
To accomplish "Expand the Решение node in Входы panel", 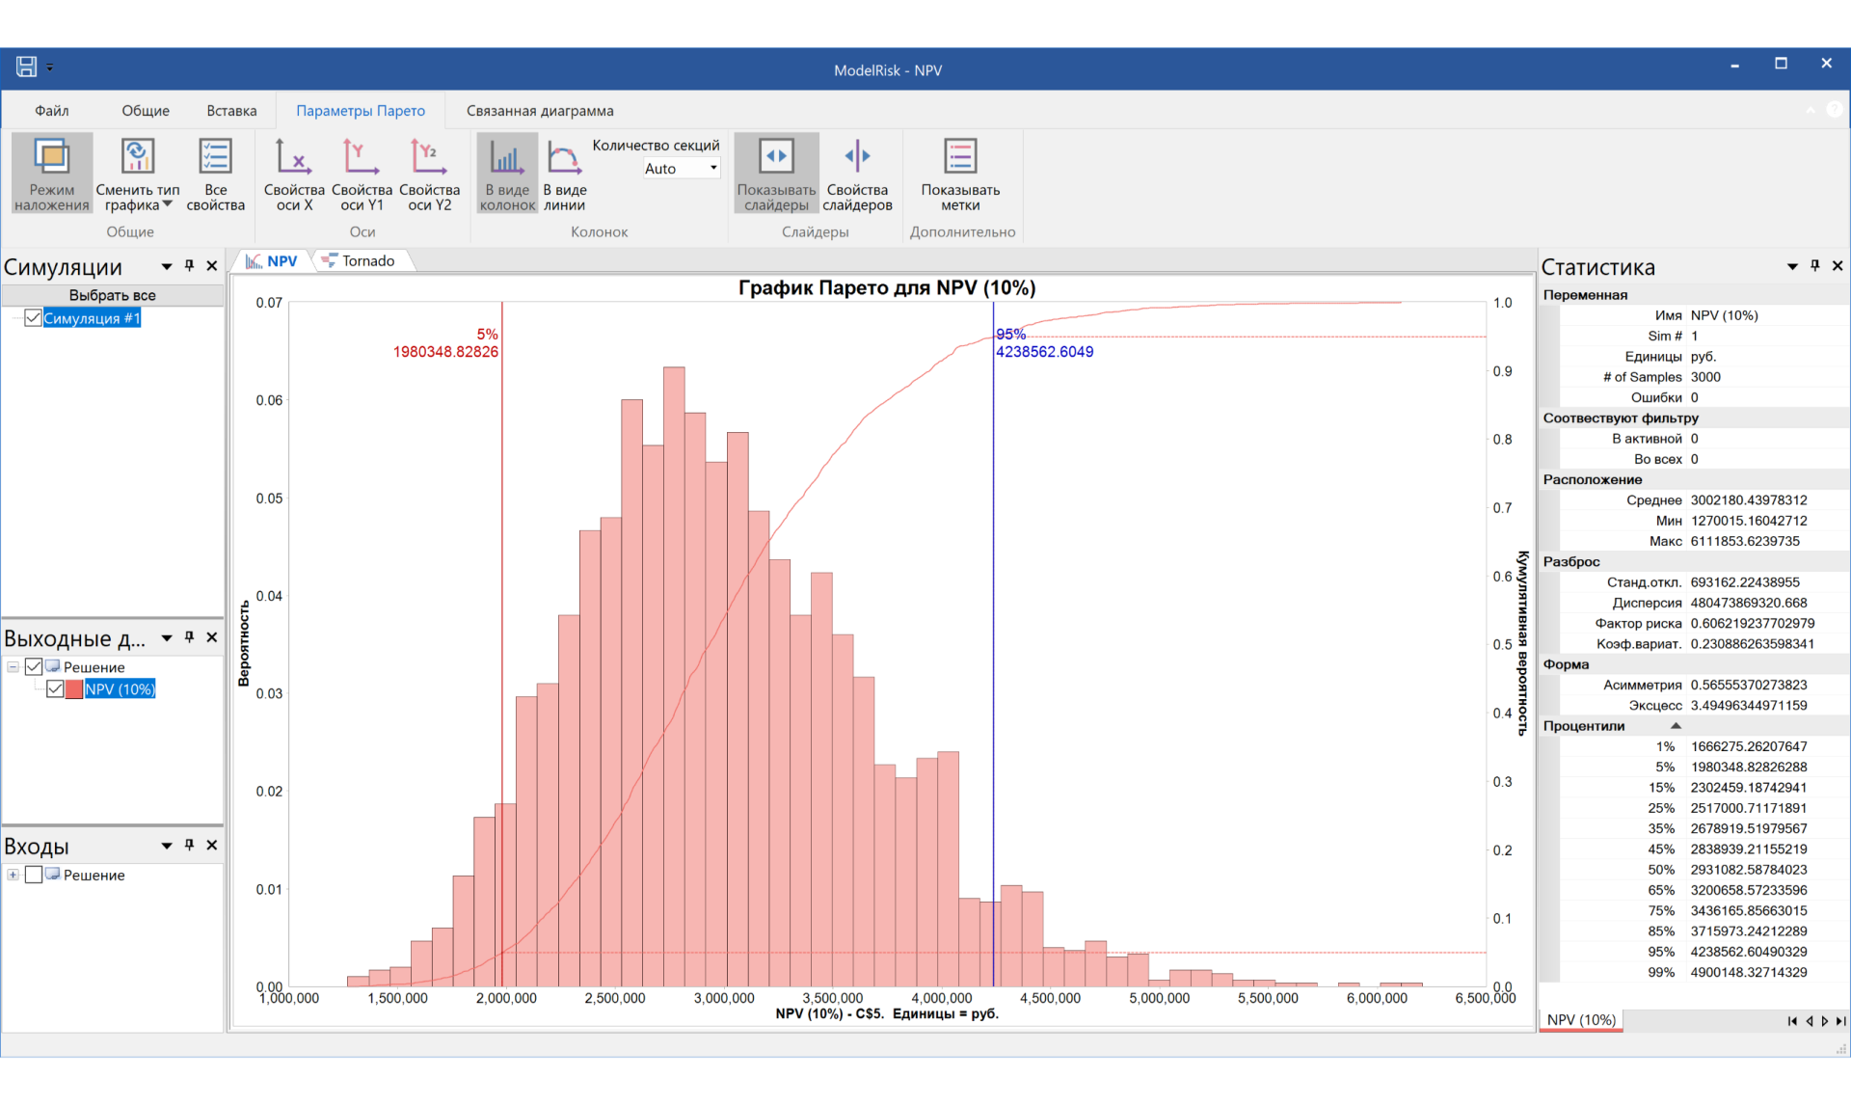I will click(13, 875).
